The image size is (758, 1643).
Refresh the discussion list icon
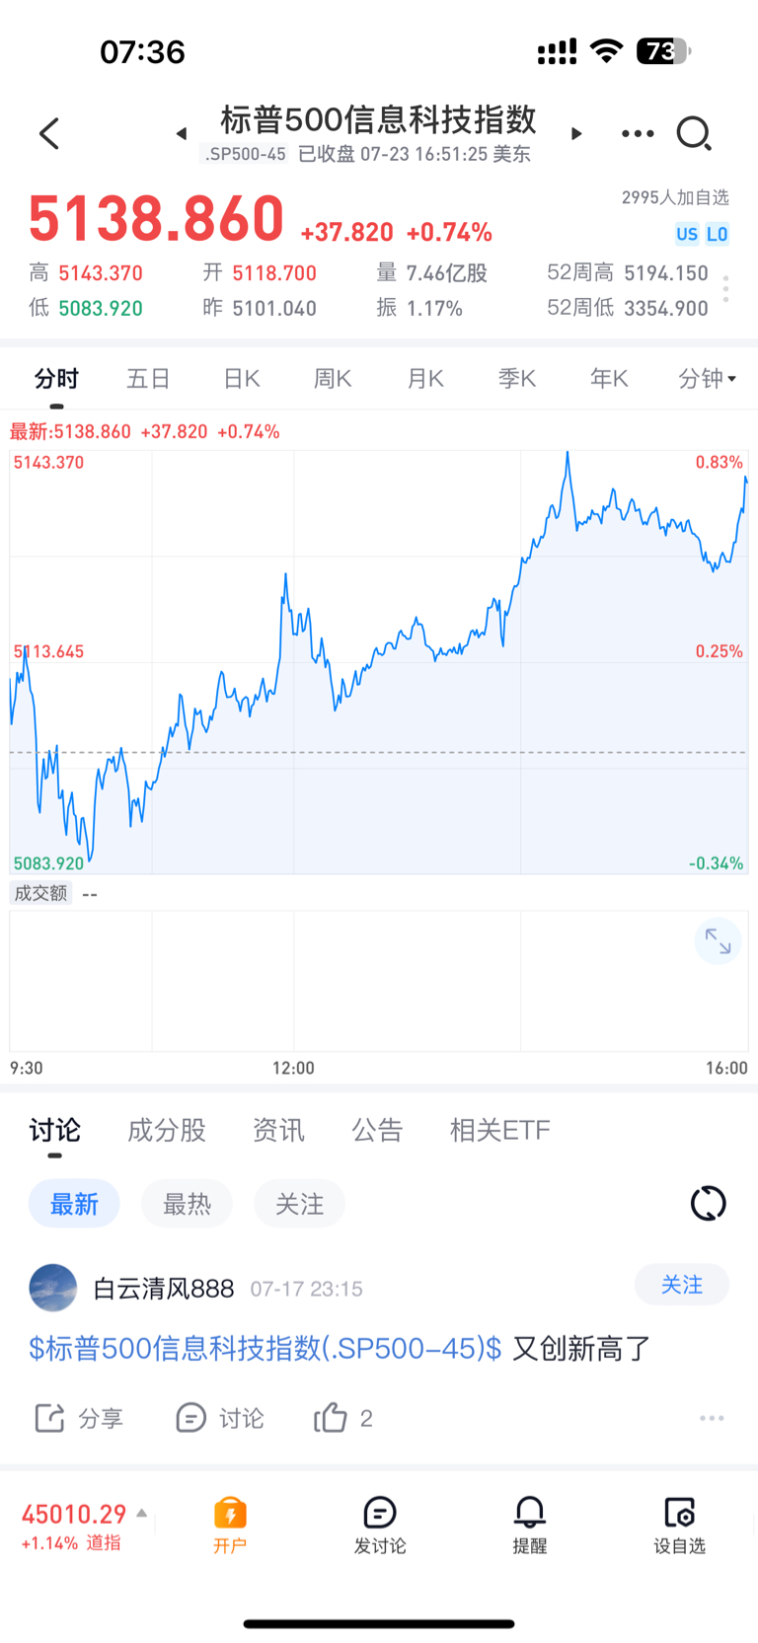(708, 1203)
